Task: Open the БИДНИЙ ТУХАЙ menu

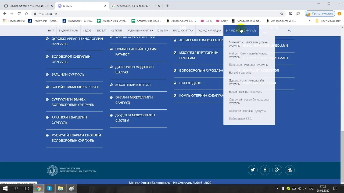Action: [x=68, y=31]
